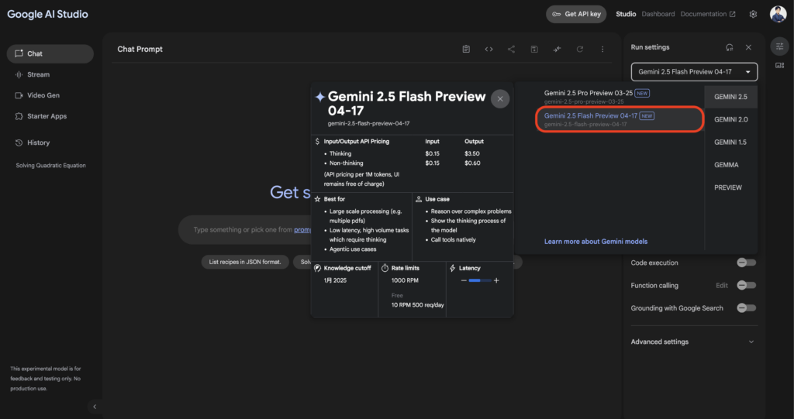Select the GEMINI 2.0 category tab
Viewport: 794px width, 419px height.
click(730, 119)
